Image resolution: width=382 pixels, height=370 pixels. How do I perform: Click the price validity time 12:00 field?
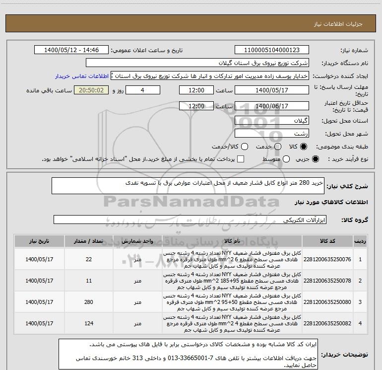[196, 106]
